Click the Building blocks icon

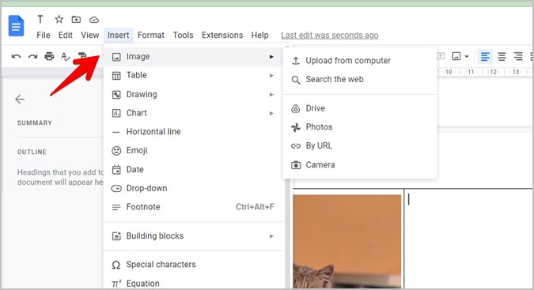[116, 236]
